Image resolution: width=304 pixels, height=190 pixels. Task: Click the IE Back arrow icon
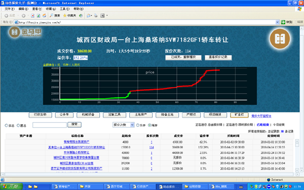coord(7,16)
